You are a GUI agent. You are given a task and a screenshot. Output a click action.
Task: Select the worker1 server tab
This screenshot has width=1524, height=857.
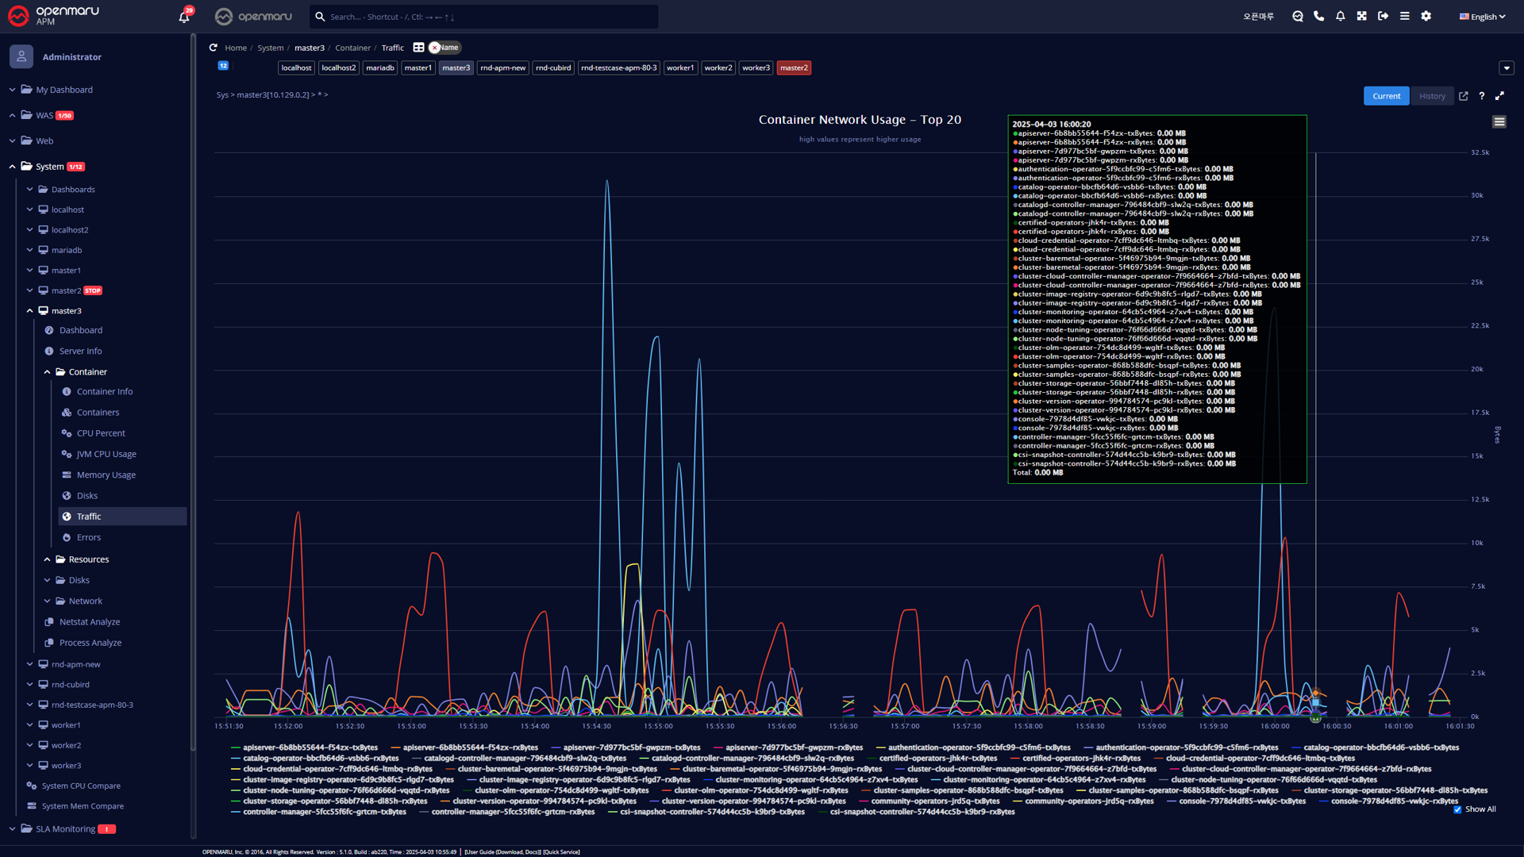(680, 68)
